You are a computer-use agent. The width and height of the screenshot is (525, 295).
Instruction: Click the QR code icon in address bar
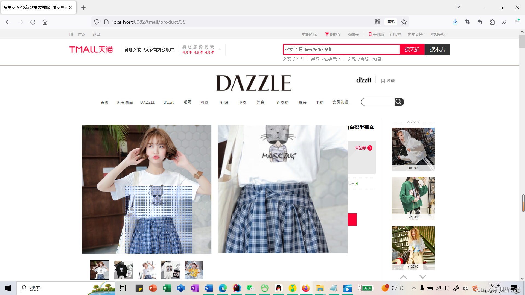[x=378, y=22]
